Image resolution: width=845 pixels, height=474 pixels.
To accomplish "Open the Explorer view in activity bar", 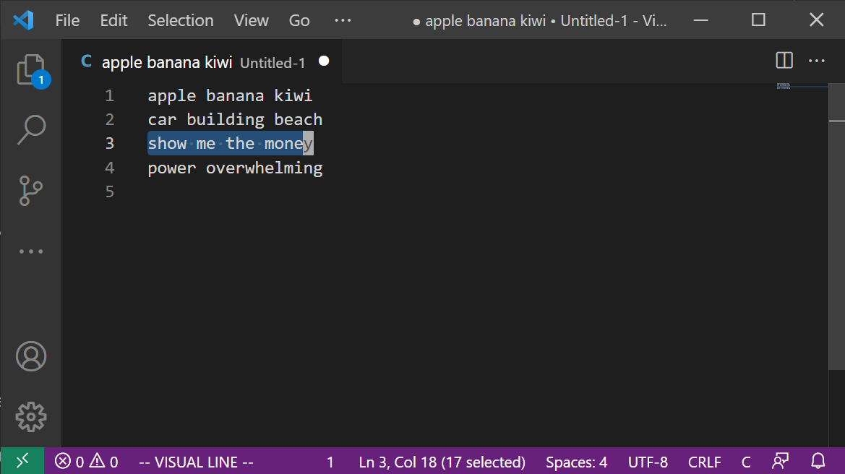I will point(30,69).
